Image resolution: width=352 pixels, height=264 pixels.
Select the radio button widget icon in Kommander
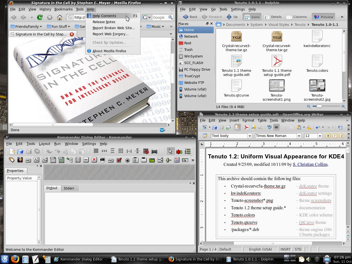[127, 160]
